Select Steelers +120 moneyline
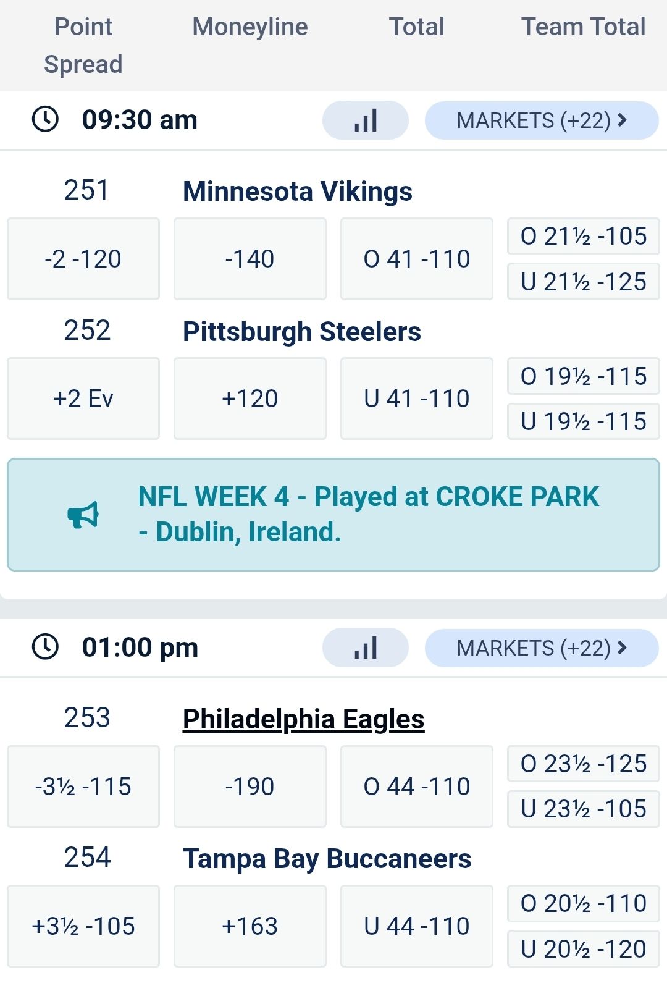667x983 pixels. 250,399
